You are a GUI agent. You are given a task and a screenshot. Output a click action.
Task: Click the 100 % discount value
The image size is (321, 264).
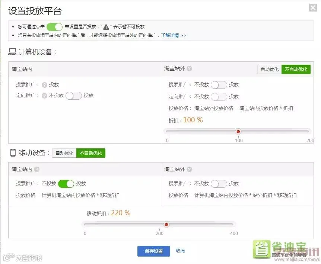pos(193,120)
